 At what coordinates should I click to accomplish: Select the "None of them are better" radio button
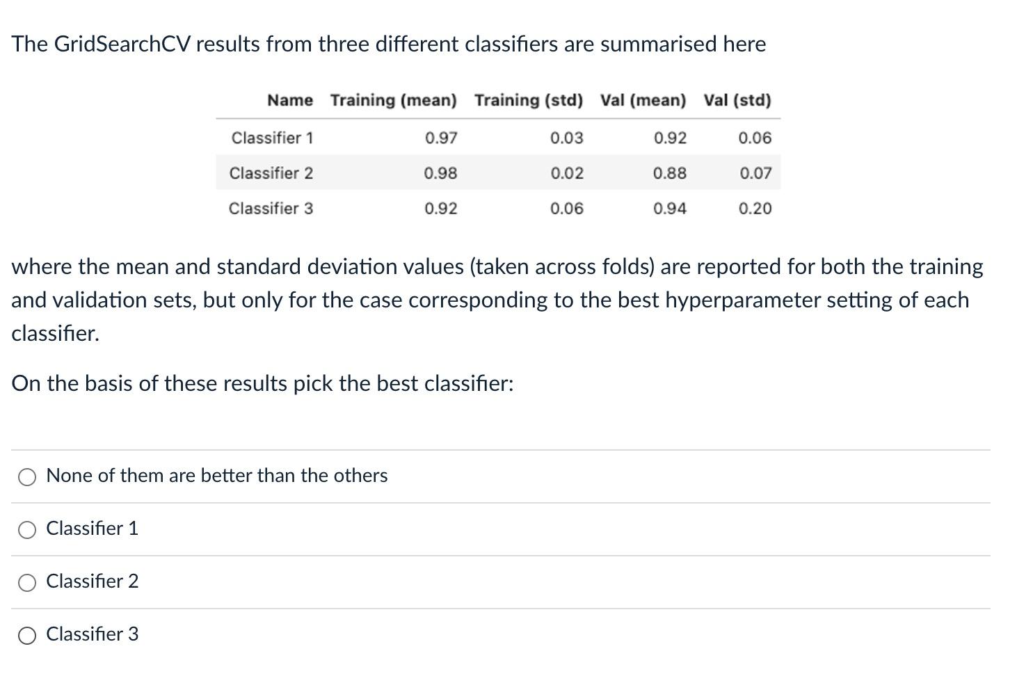27,477
